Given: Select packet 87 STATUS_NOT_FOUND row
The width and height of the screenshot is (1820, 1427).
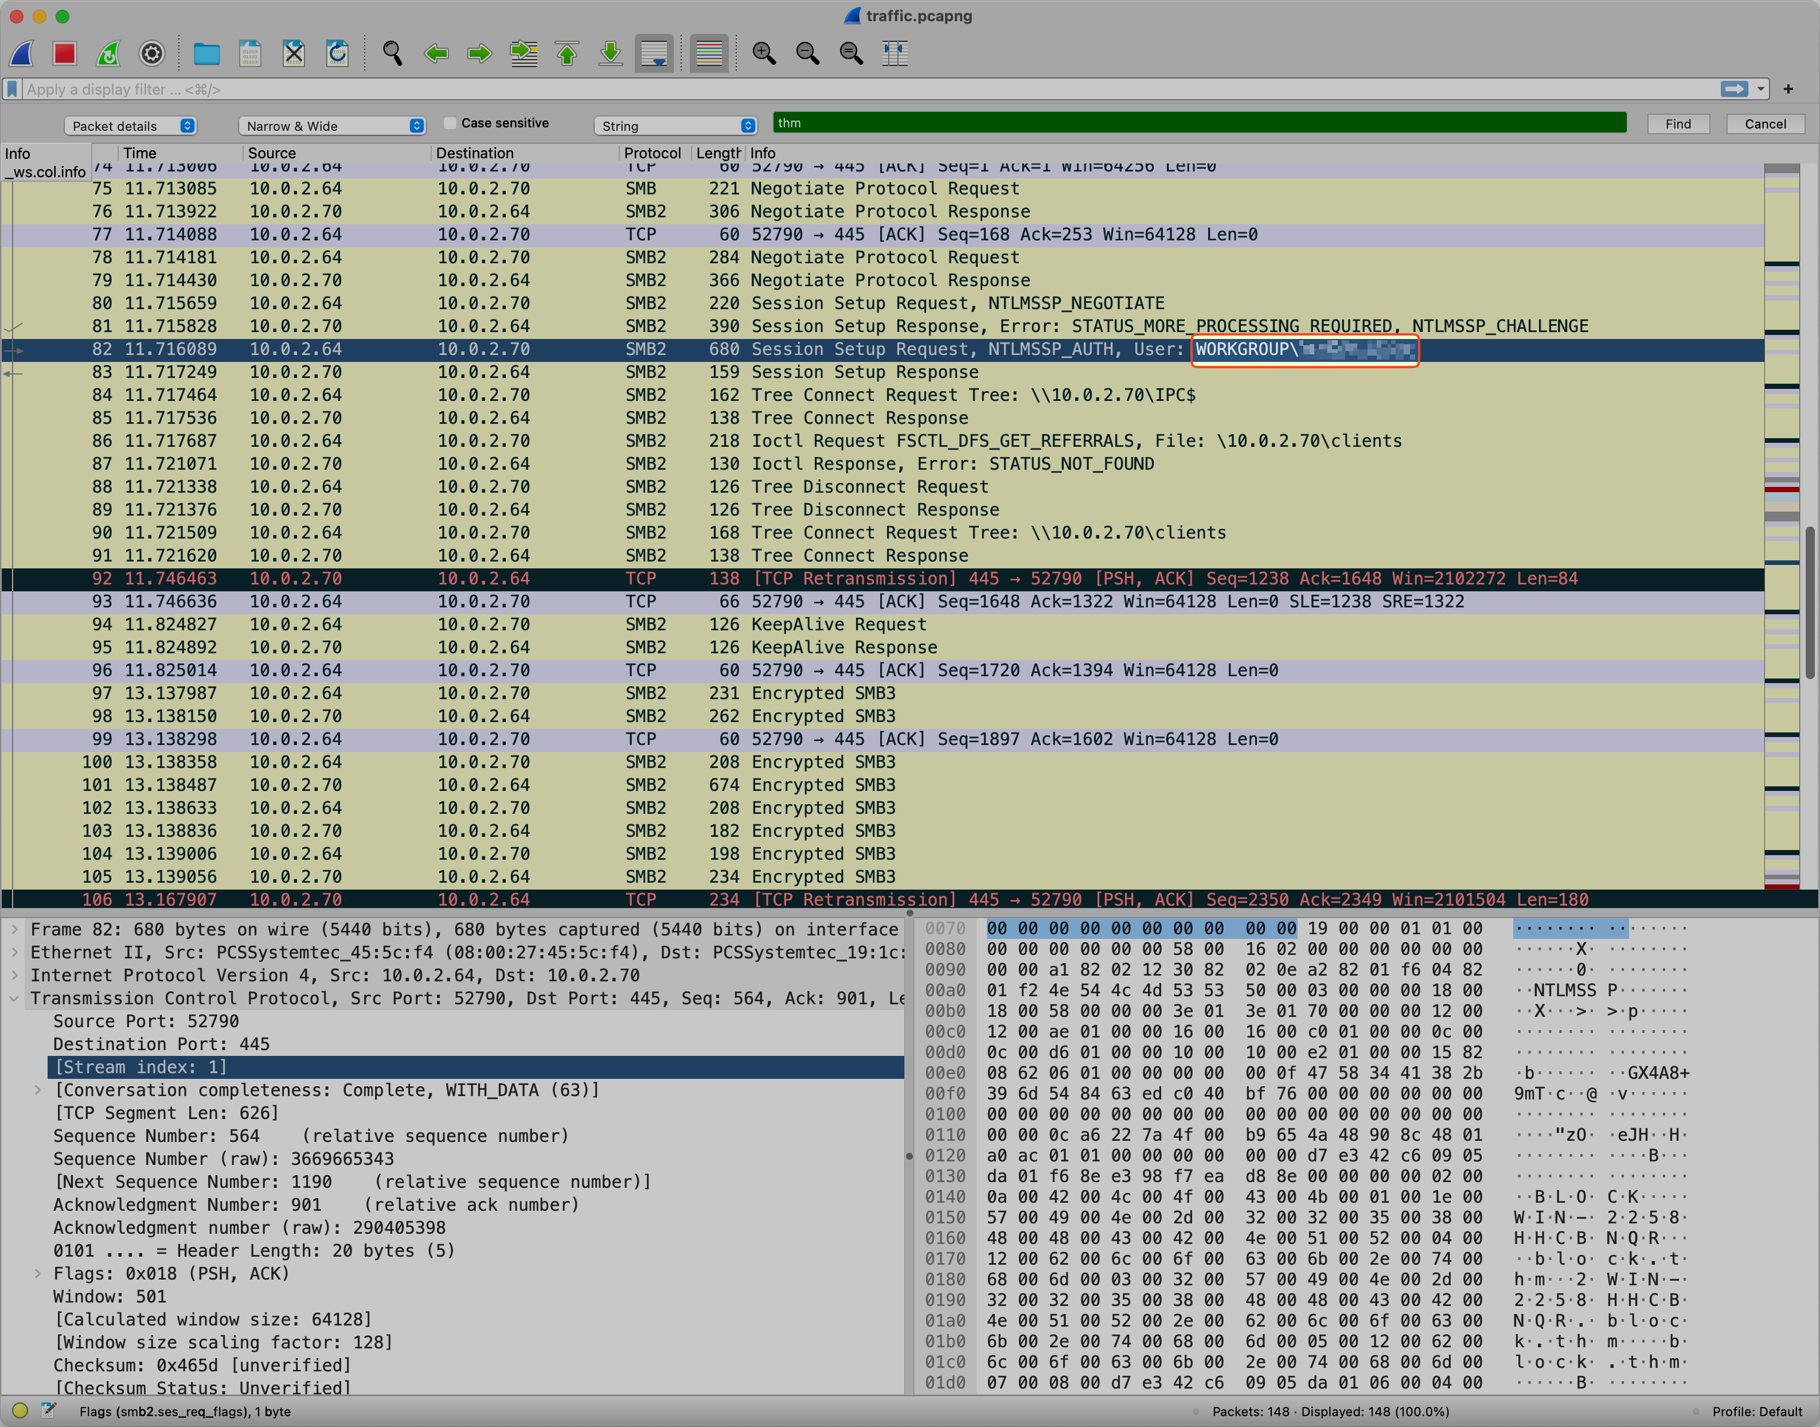Looking at the screenshot, I should pyautogui.click(x=883, y=463).
